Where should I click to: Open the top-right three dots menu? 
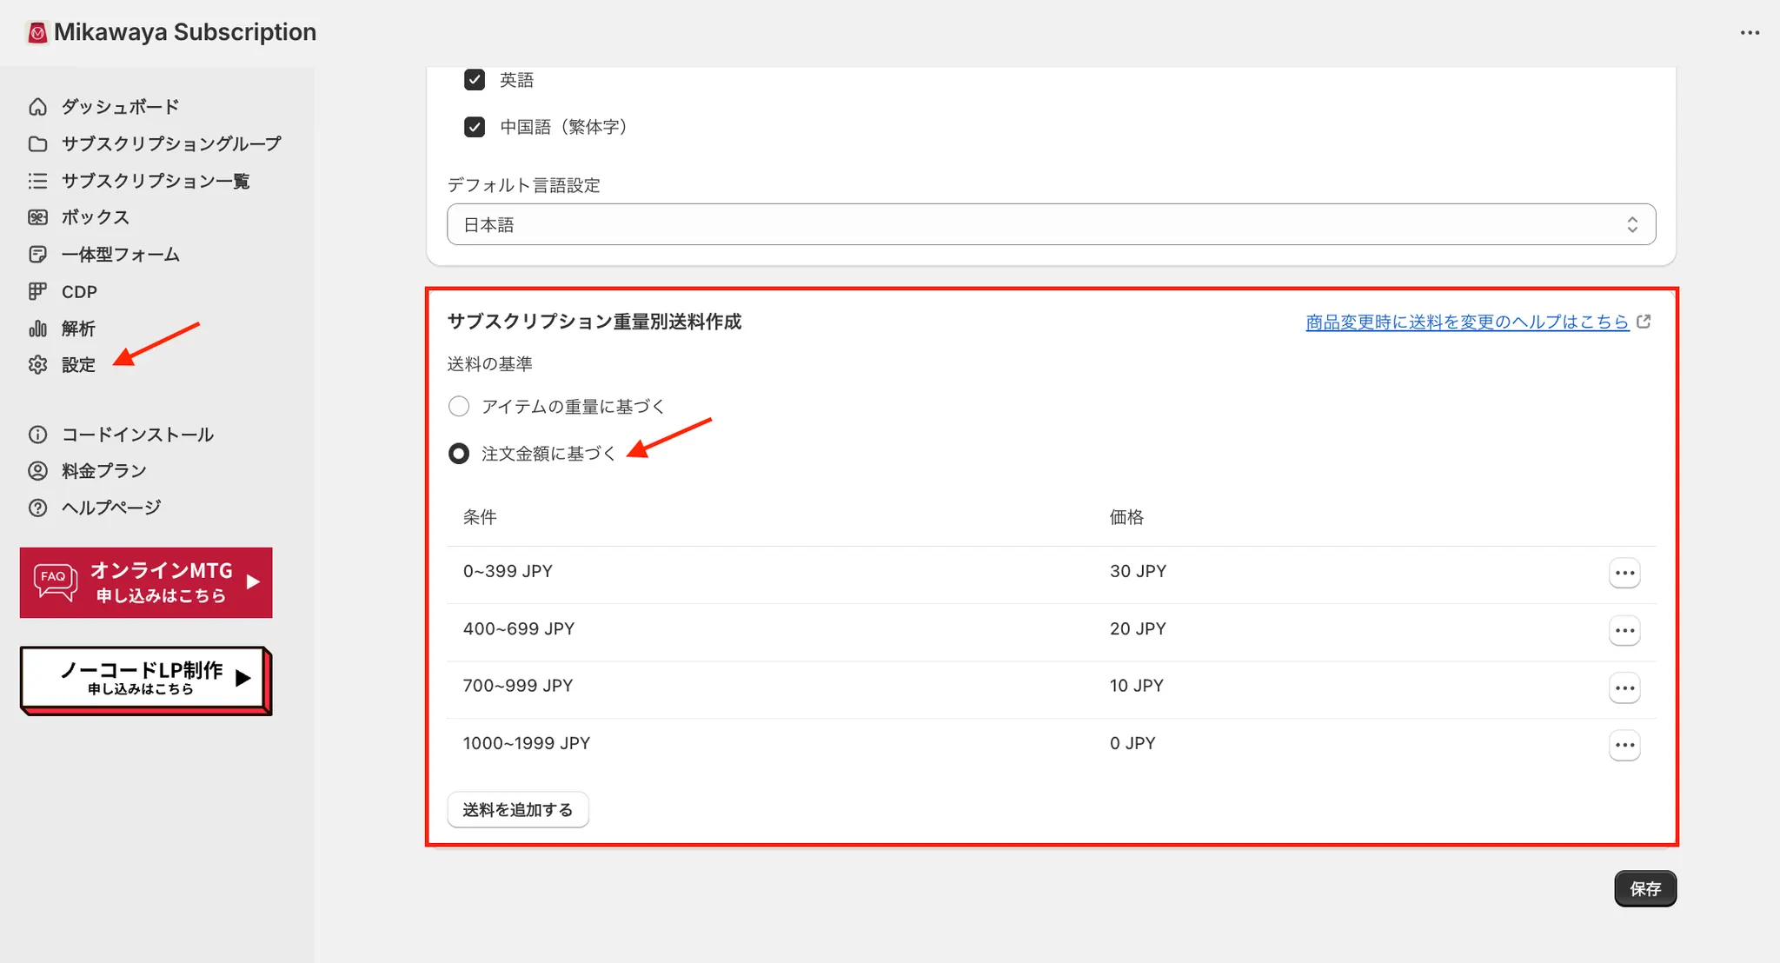(1750, 33)
